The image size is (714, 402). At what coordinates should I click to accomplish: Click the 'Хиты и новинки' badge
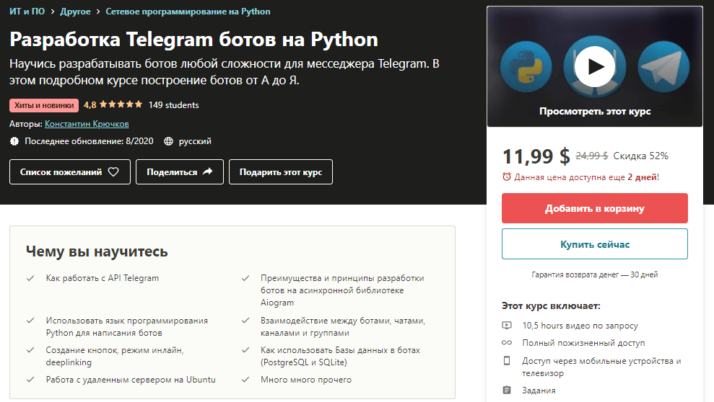click(x=44, y=105)
